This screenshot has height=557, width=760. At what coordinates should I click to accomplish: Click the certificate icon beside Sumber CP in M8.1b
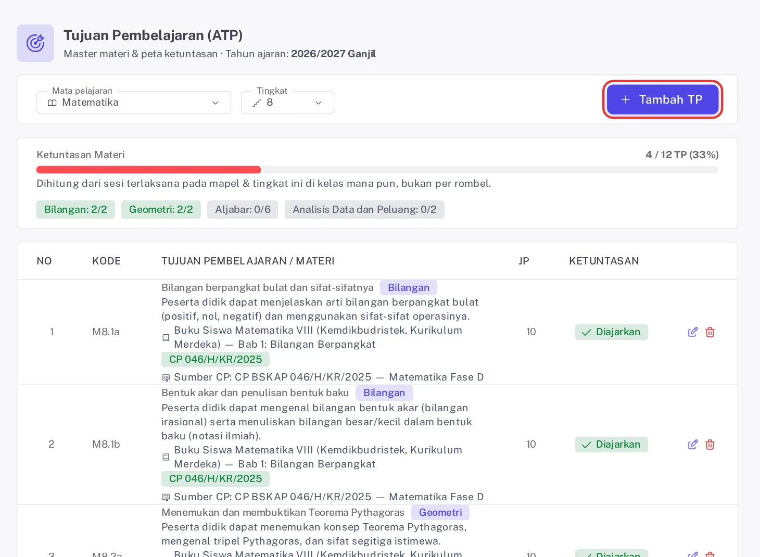click(x=166, y=497)
